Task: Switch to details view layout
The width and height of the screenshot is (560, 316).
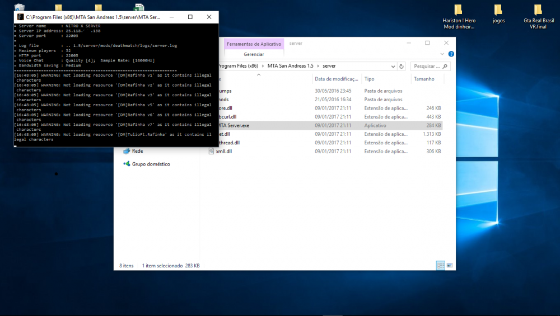Action: coord(440,265)
